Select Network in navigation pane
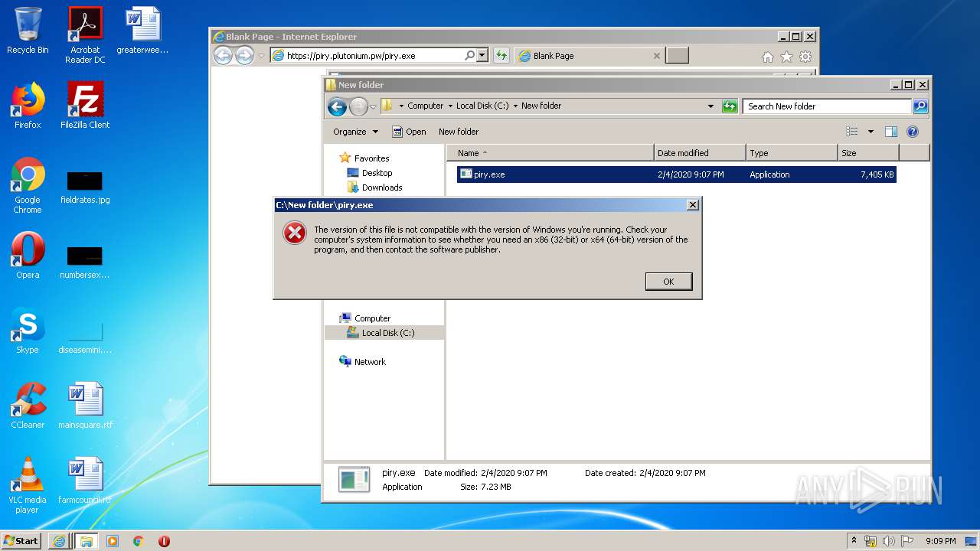 pyautogui.click(x=370, y=362)
